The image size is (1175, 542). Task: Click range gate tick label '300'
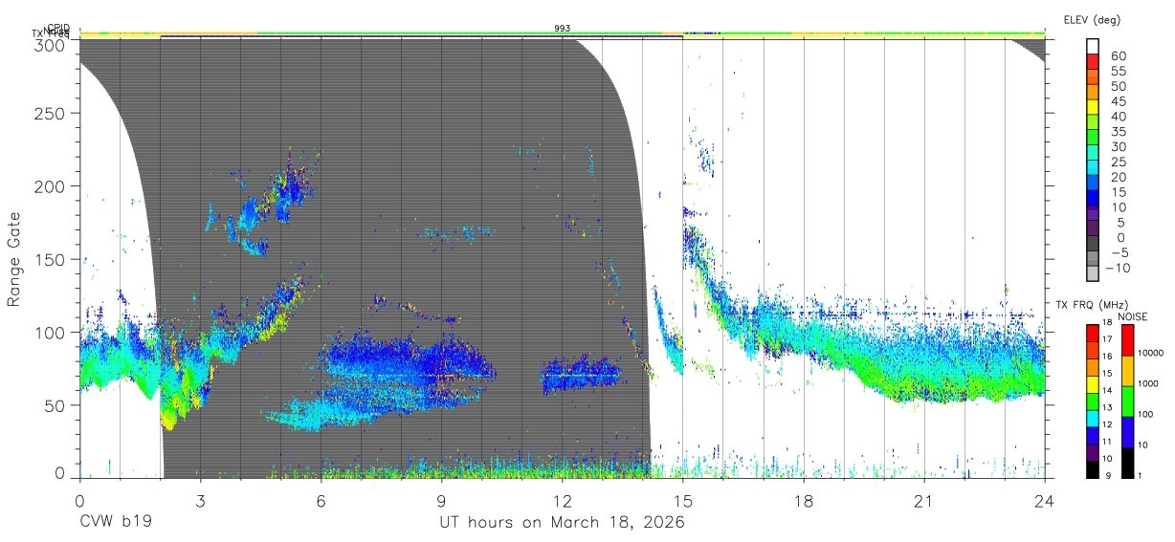[x=51, y=44]
